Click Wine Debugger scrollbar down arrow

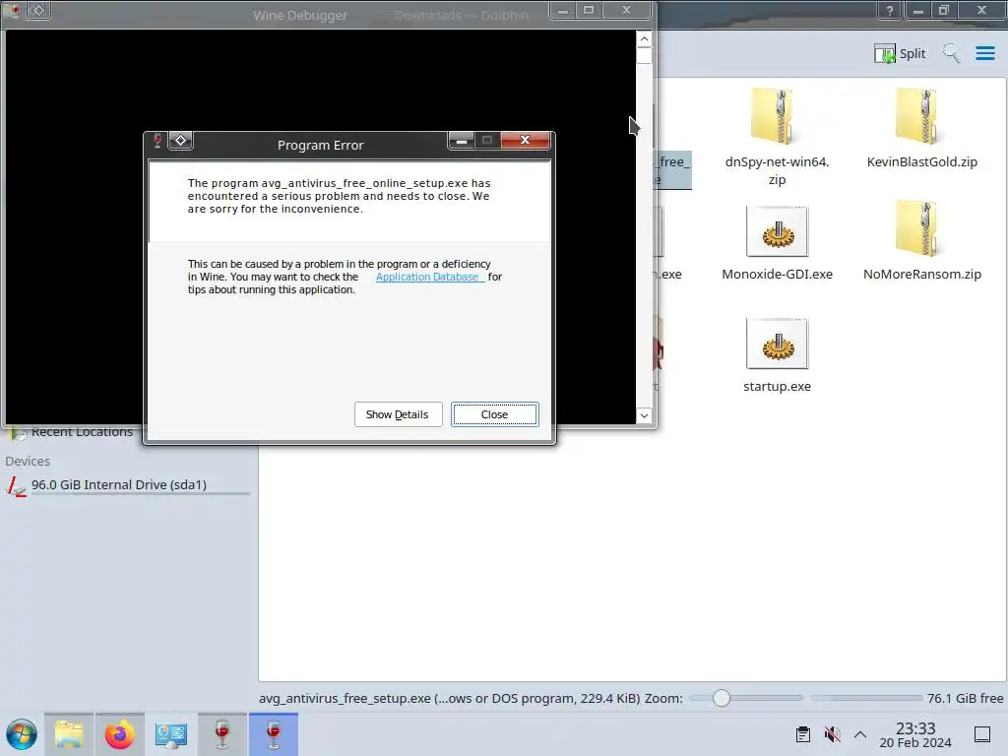tap(644, 416)
